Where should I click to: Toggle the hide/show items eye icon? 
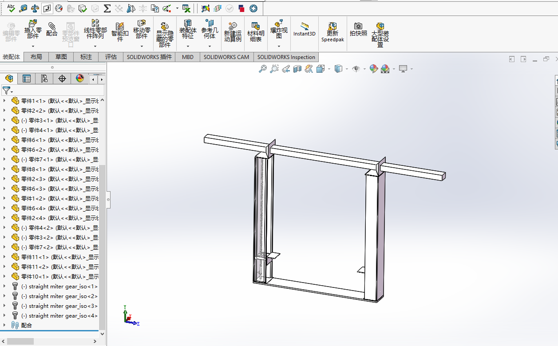(356, 69)
